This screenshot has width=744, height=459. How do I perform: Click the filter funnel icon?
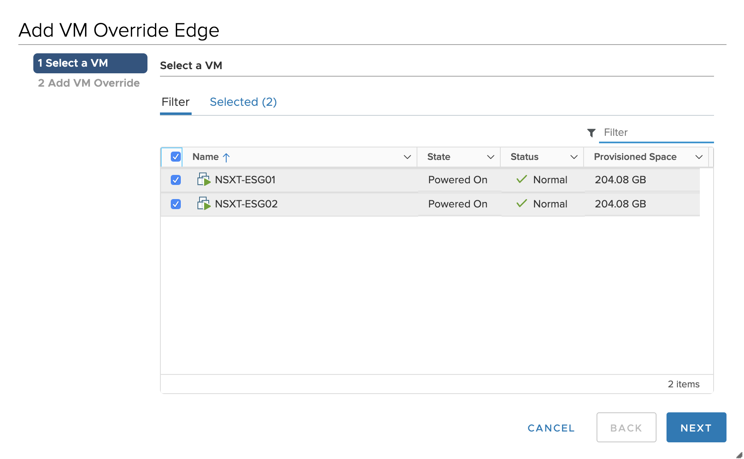tap(592, 132)
